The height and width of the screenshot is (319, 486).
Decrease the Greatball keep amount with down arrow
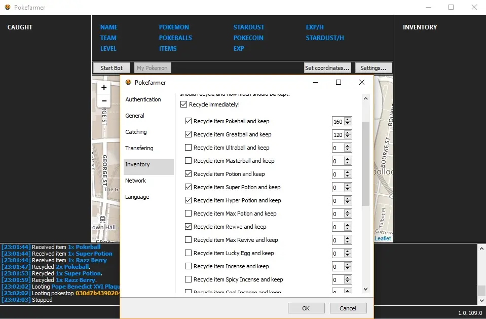348,137
